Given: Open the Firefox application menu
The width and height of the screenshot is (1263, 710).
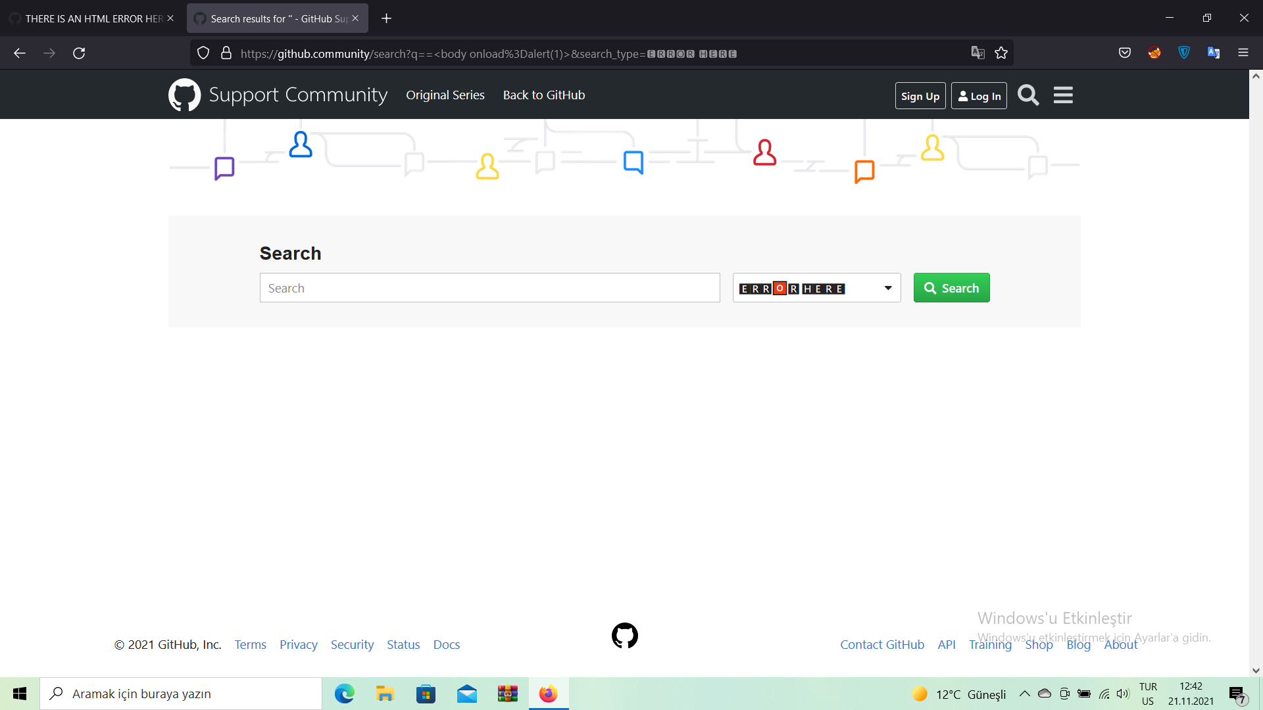Looking at the screenshot, I should click(1243, 53).
